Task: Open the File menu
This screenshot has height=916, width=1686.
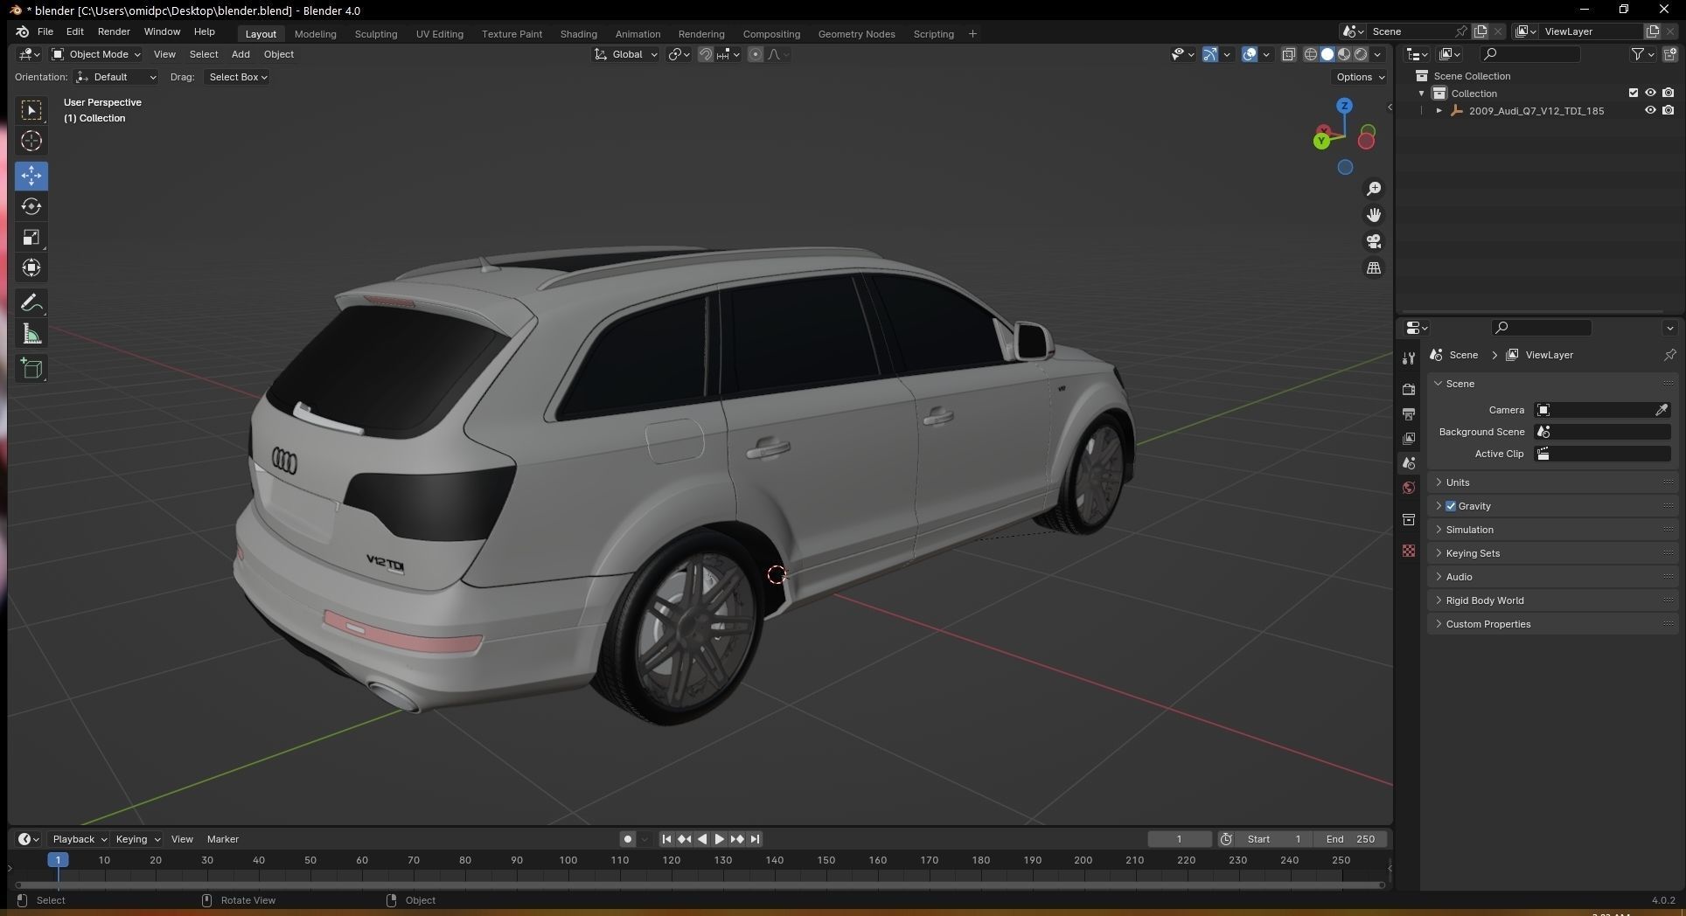Action: [45, 31]
